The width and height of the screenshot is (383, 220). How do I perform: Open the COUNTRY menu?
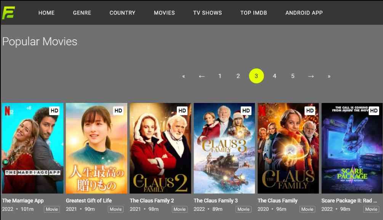point(122,13)
